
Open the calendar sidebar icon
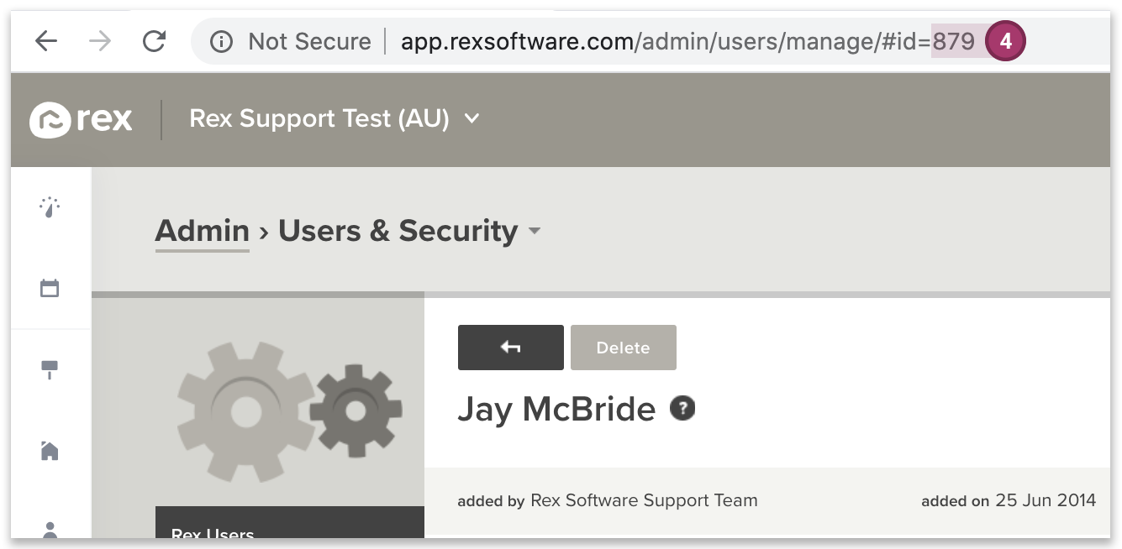pyautogui.click(x=50, y=288)
